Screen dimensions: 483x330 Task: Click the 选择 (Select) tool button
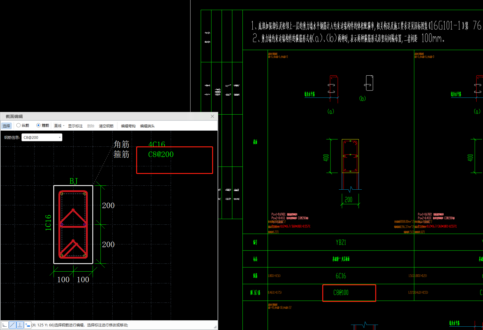(6, 126)
